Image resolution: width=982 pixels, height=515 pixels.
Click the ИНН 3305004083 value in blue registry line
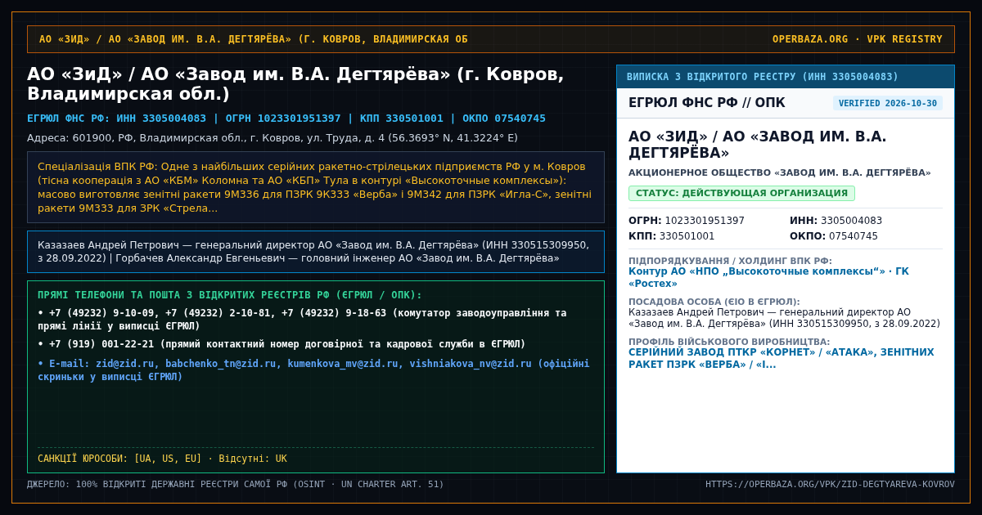pyautogui.click(x=161, y=119)
